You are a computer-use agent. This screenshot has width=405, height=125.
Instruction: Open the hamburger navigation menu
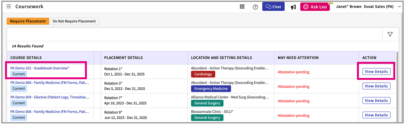pyautogui.click(x=9, y=7)
